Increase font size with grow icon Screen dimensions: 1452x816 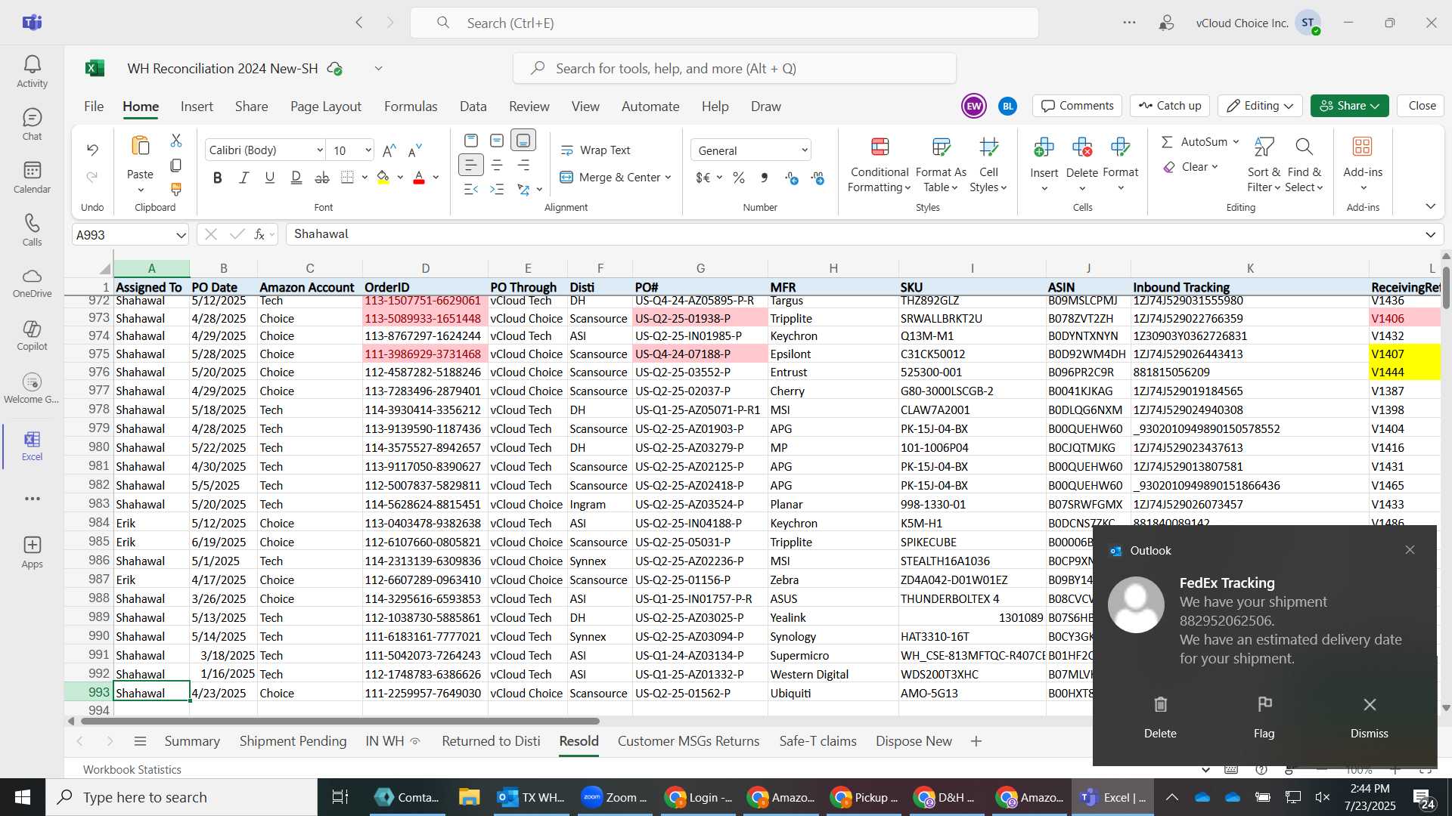(389, 150)
